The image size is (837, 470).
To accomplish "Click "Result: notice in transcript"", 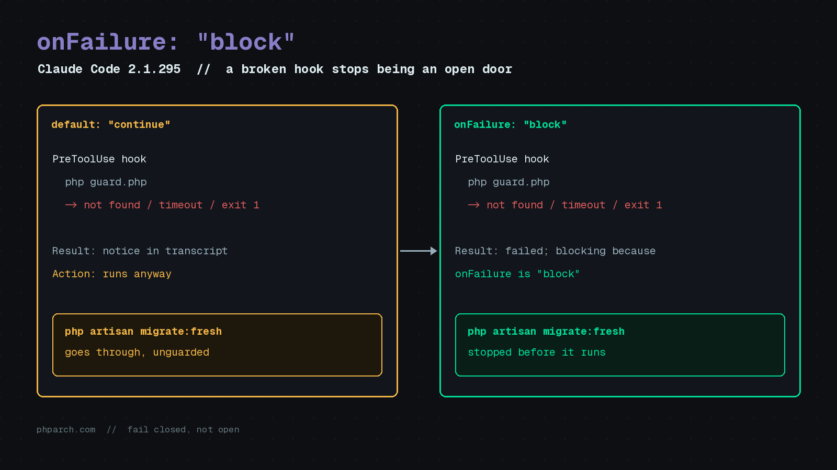I will (140, 251).
